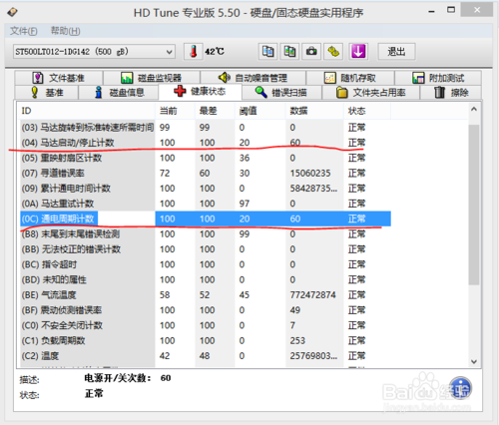The height and width of the screenshot is (425, 499).
Task: Switch to the 基准 tab
Action: click(x=47, y=92)
